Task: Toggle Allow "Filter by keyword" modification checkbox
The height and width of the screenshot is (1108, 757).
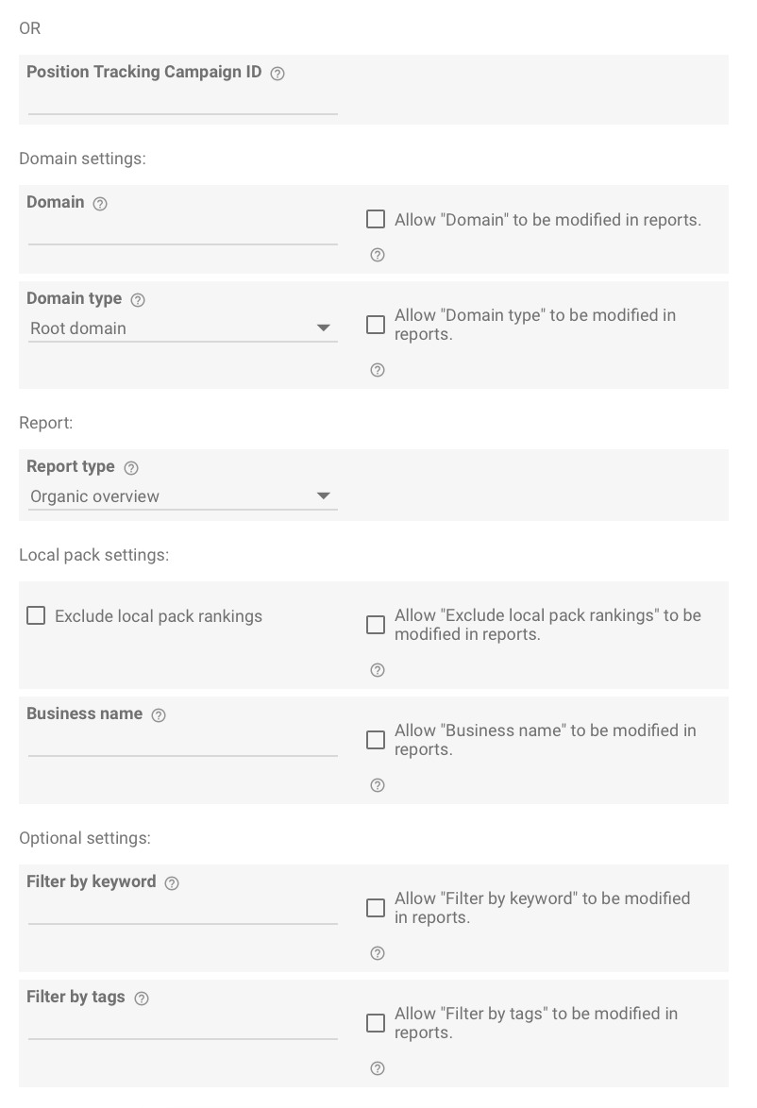Action: coord(376,908)
